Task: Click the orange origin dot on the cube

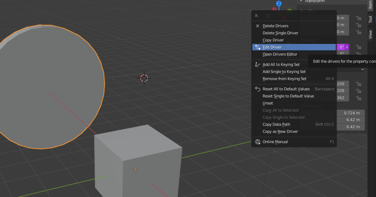Action: point(135,169)
